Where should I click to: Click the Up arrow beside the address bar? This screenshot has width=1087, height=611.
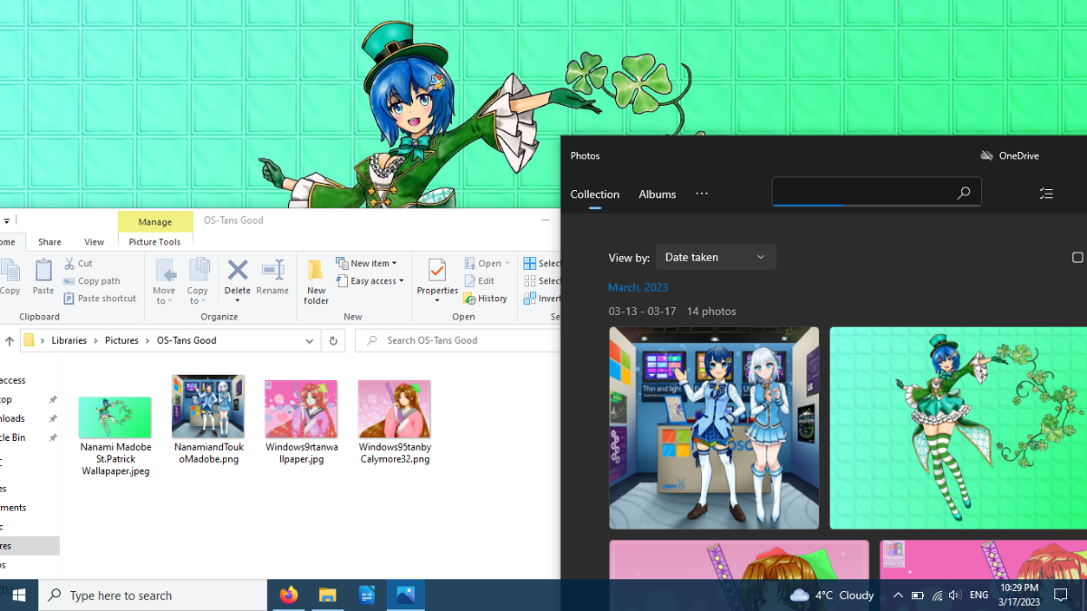(10, 341)
